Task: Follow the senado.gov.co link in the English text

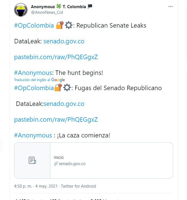Action: click(x=64, y=41)
